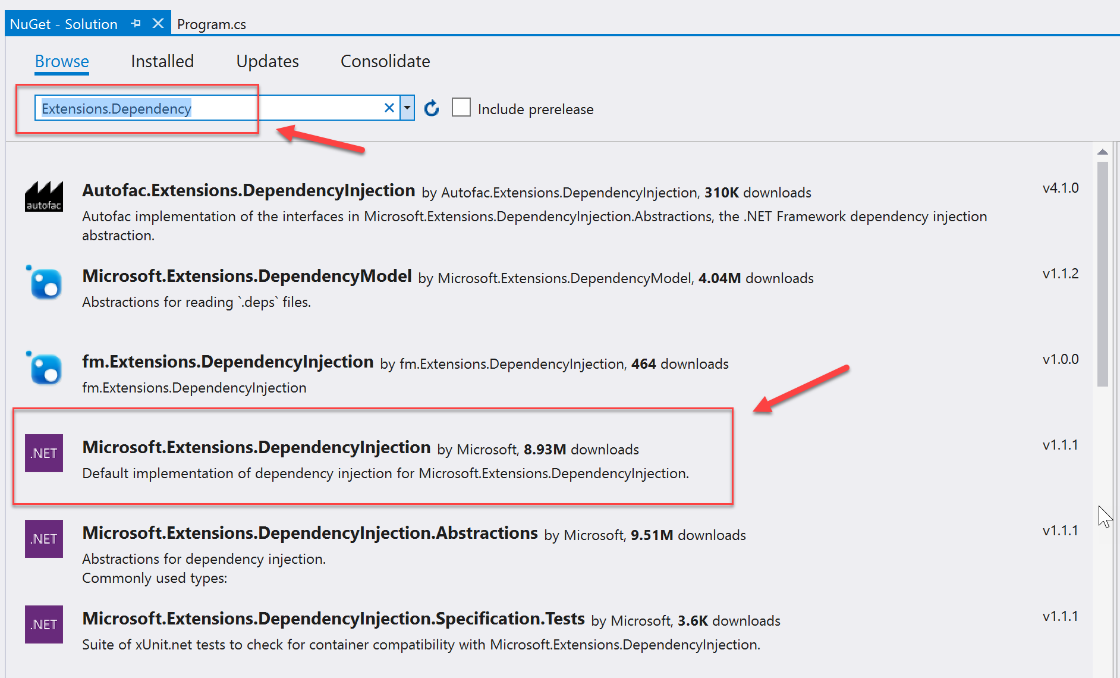Click the '4.04M downloads' text
The image size is (1120, 678).
(x=756, y=278)
